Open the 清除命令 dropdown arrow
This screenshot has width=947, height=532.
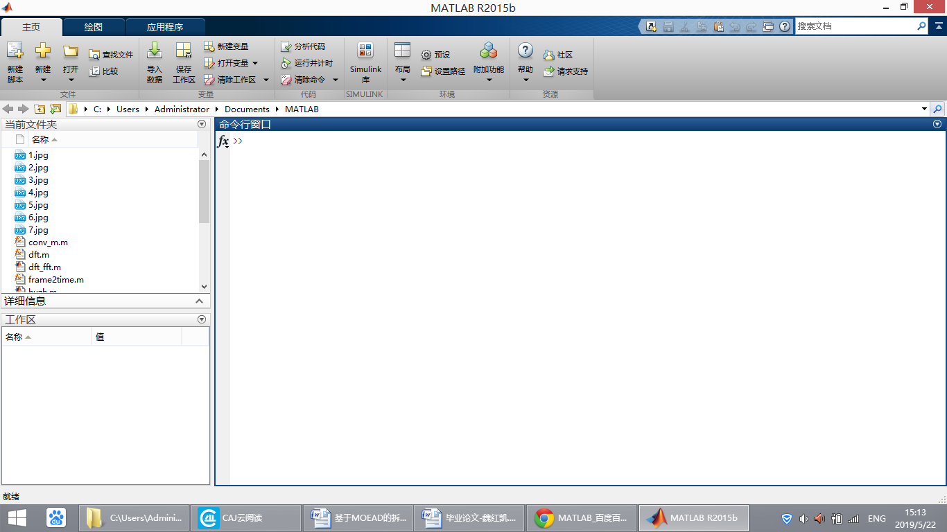[336, 80]
